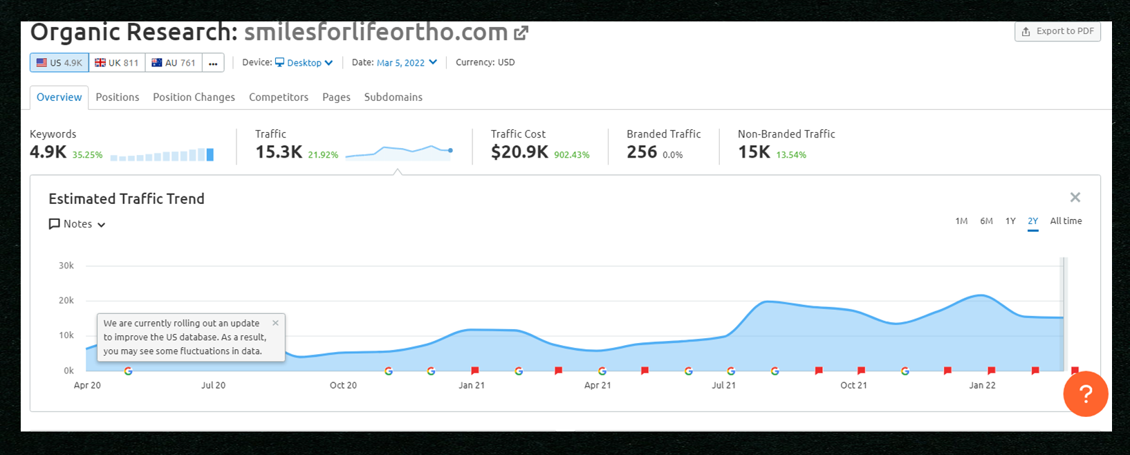
Task: Expand the Notes dropdown
Action: point(77,224)
